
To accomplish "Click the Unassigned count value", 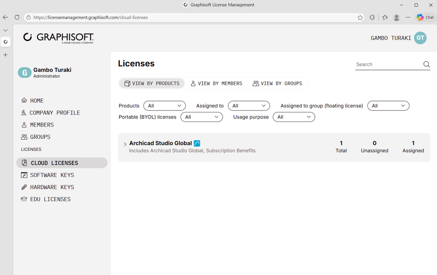I will coord(374,143).
